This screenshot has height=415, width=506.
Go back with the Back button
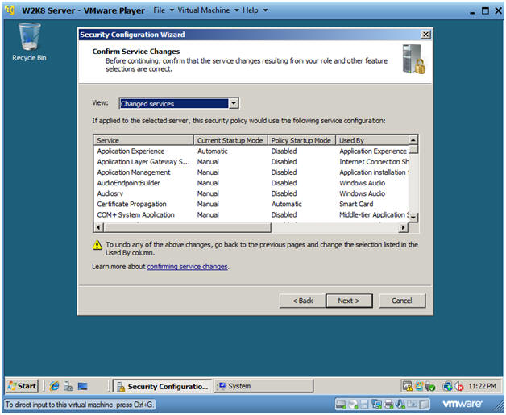coord(302,301)
